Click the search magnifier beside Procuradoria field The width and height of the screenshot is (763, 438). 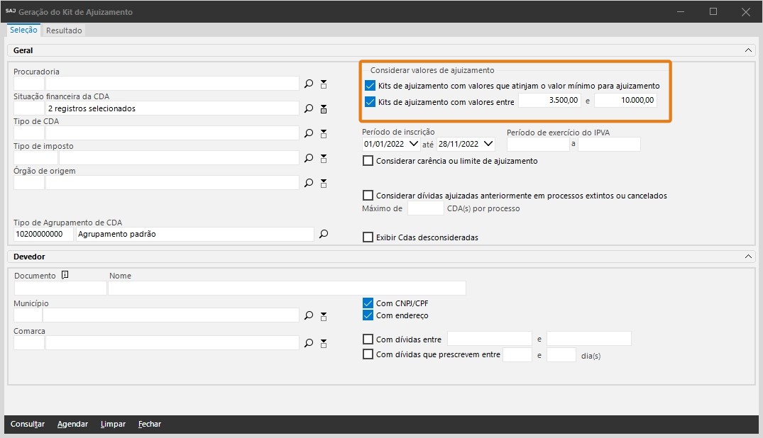(309, 84)
